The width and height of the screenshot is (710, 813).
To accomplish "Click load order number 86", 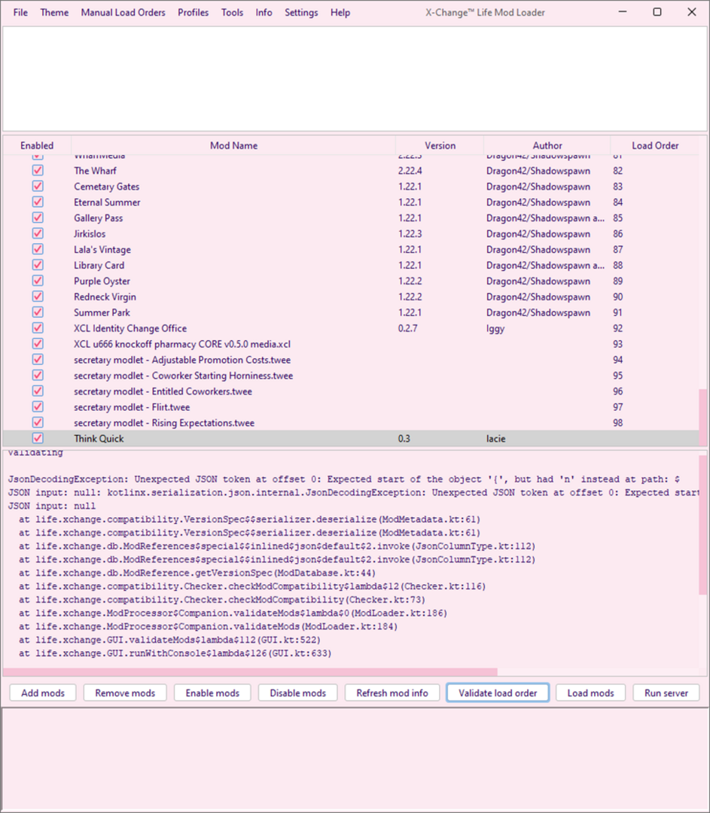I will (617, 234).
